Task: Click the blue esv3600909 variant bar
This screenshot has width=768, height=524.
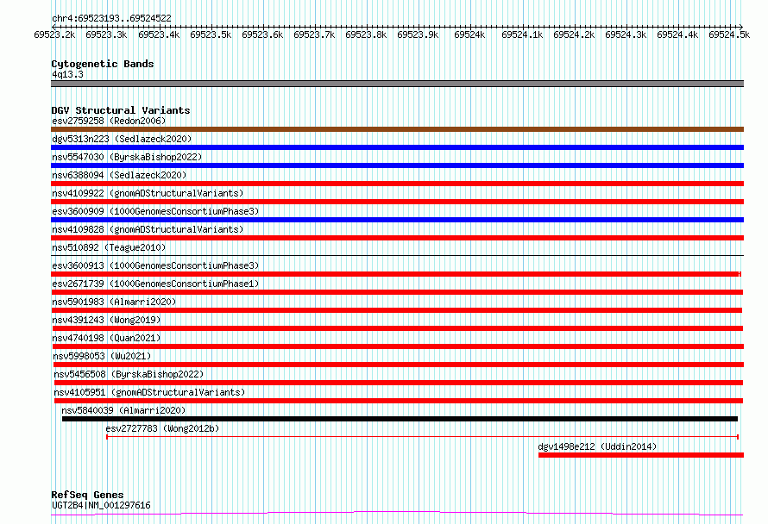Action: tap(397, 220)
